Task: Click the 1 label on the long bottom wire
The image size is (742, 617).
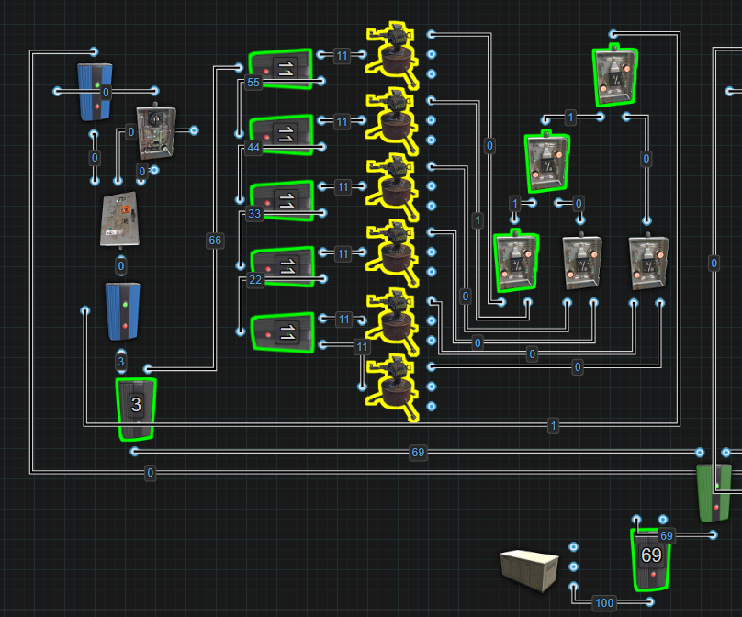Action: pyautogui.click(x=553, y=426)
